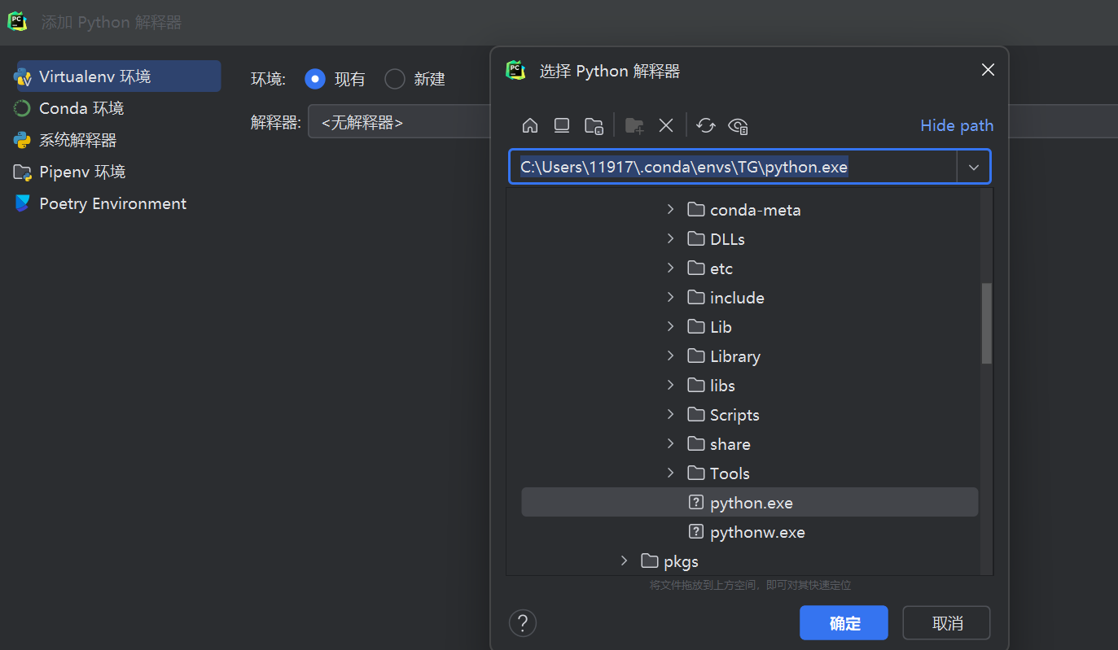Click the desktop directory toolbar icon
This screenshot has width=1118, height=650.
(x=562, y=125)
